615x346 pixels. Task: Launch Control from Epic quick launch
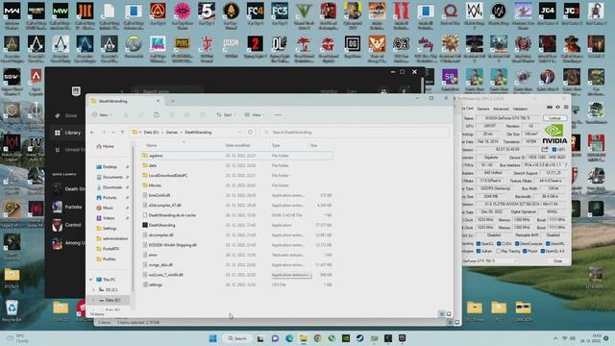pyautogui.click(x=67, y=225)
